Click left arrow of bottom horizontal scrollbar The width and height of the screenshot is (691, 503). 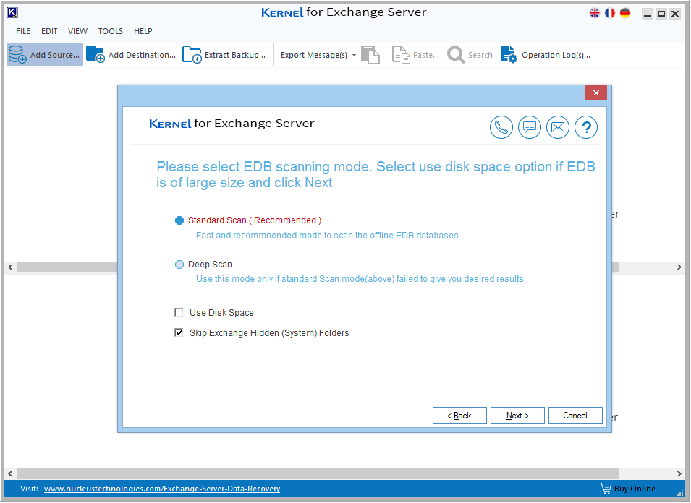point(10,474)
